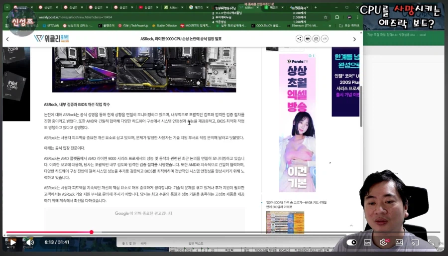Toggle the autoplay switch in the player

tap(351, 242)
